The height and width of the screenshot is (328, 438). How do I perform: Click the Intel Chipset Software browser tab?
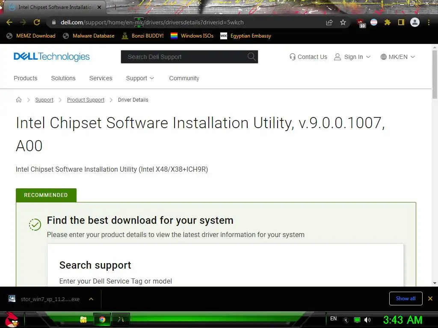[55, 7]
